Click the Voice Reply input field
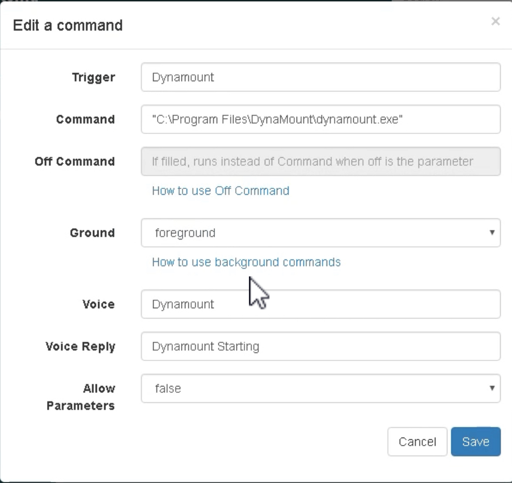 tap(321, 346)
